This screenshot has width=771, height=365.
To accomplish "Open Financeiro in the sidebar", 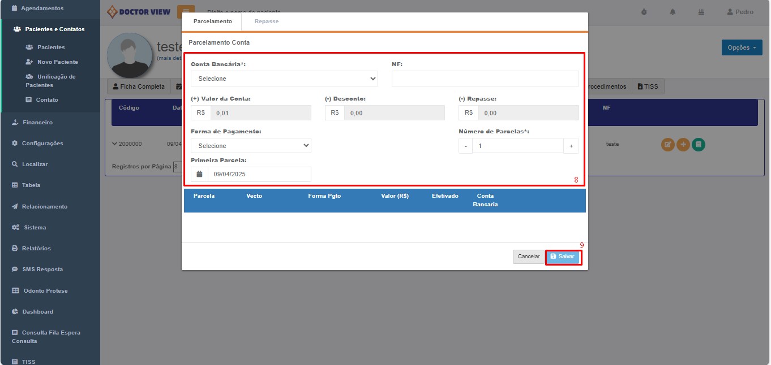I will (x=37, y=123).
